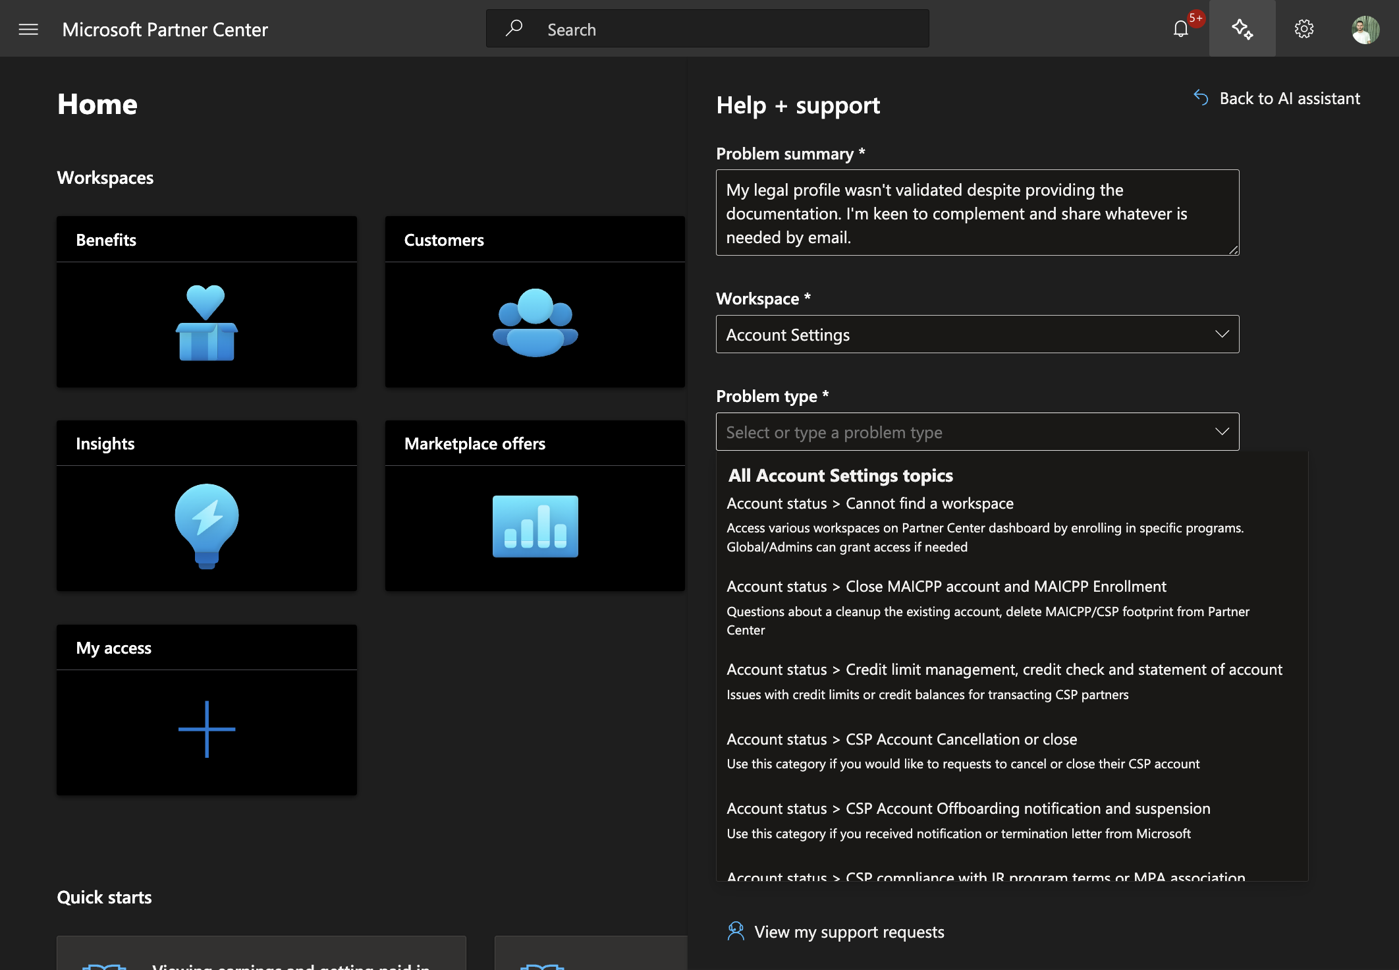This screenshot has height=970, width=1399.
Task: Choose 'Credit limit management' problem type
Action: click(1012, 681)
